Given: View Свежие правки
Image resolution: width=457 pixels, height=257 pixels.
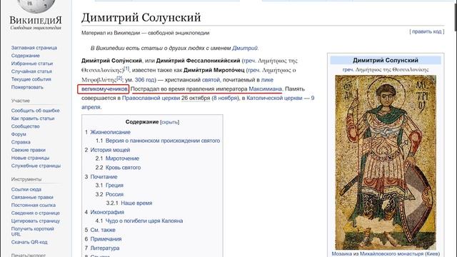Looking at the screenshot, I should coord(29,150).
